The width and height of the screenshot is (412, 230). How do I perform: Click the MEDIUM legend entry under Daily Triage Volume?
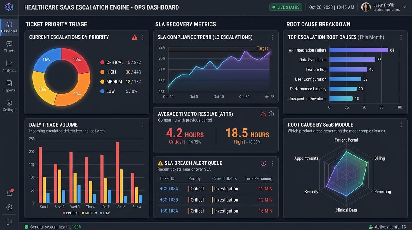[x=90, y=213]
